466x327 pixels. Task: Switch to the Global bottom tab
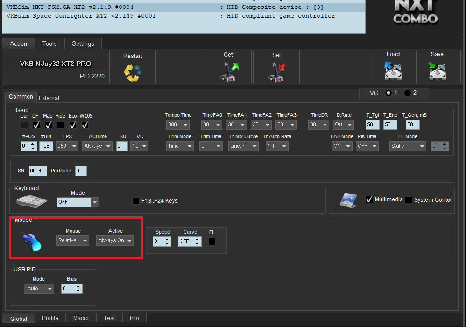18,319
